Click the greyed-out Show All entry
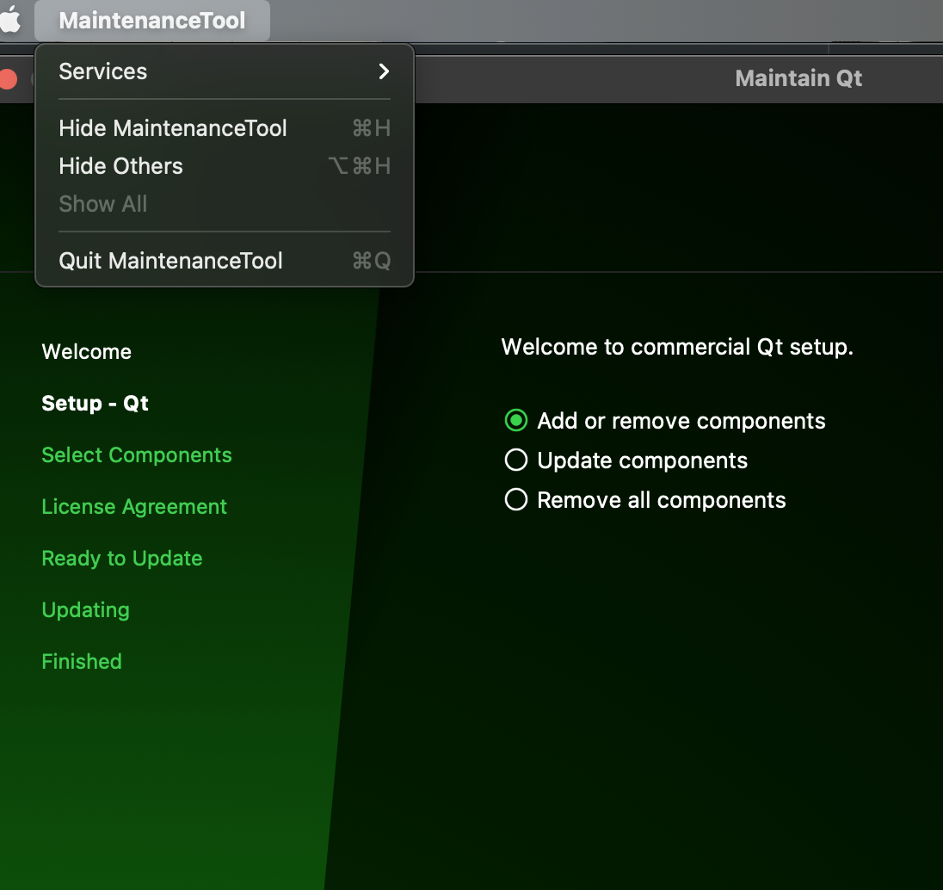The width and height of the screenshot is (943, 890). pos(225,204)
